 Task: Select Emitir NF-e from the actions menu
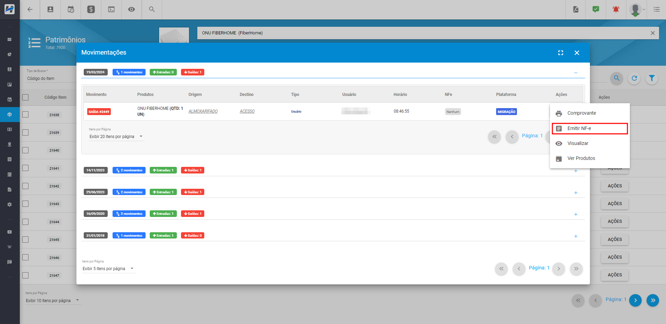click(x=590, y=128)
